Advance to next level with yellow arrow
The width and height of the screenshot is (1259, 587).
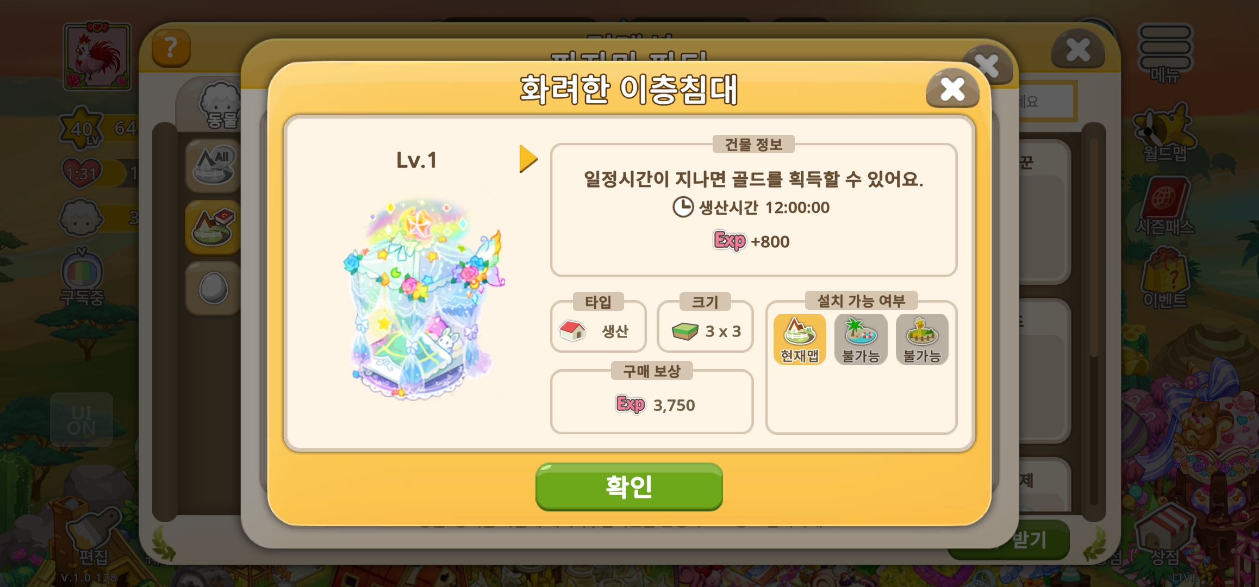(x=528, y=159)
